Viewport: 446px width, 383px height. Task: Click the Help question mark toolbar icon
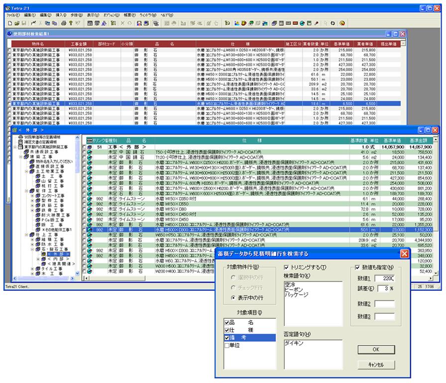point(71,23)
